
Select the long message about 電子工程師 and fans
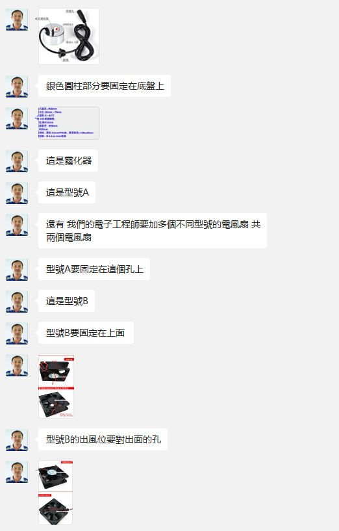[153, 231]
